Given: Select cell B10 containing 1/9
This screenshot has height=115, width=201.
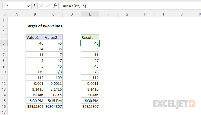Looking at the screenshot, I should click(x=35, y=72).
